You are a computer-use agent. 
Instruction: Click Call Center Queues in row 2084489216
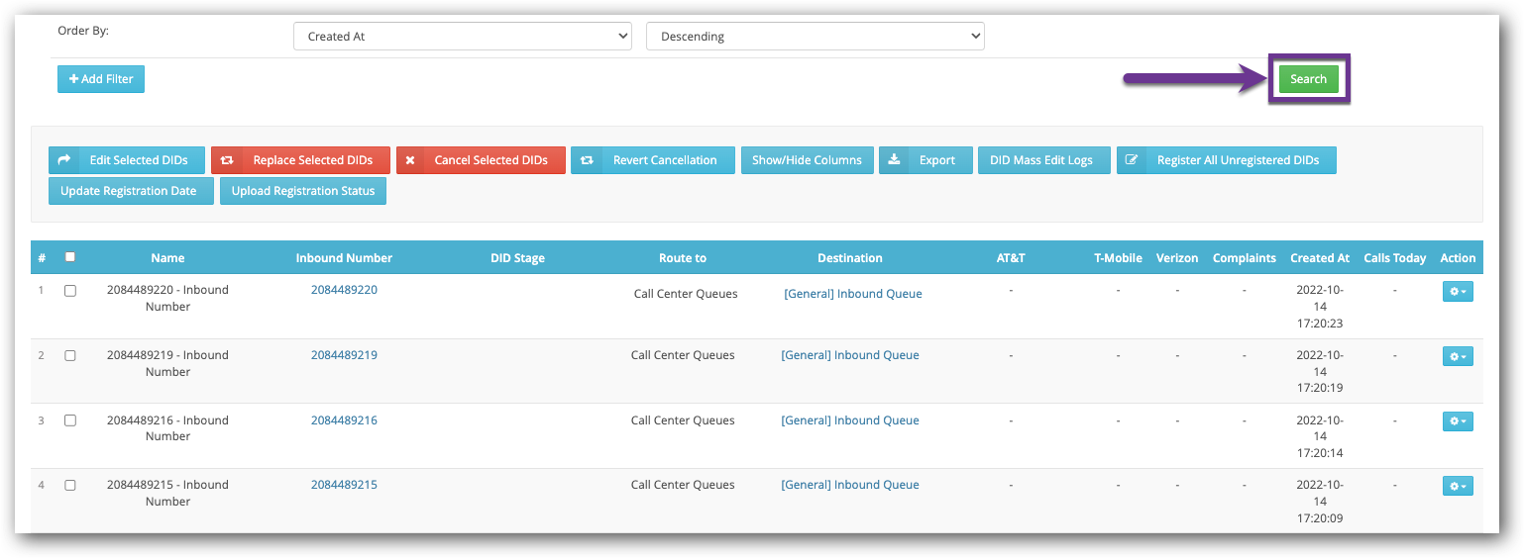tap(683, 420)
